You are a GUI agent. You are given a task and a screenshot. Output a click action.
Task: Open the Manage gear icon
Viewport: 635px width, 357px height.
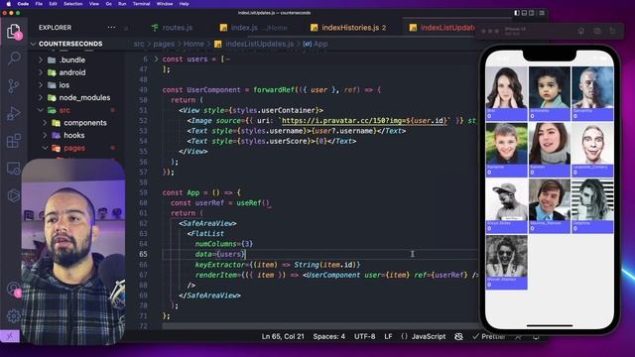pyautogui.click(x=13, y=315)
